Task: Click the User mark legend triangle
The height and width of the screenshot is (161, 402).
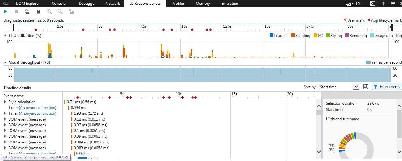Action: click(345, 20)
